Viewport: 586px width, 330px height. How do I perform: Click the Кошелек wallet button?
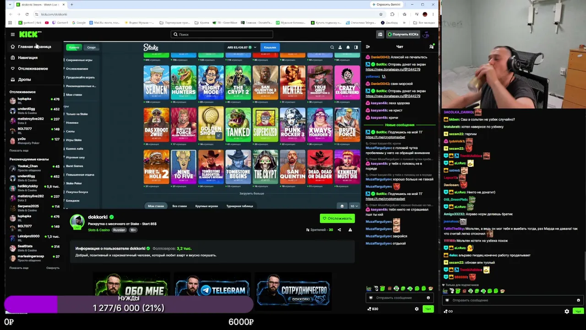[x=270, y=47]
